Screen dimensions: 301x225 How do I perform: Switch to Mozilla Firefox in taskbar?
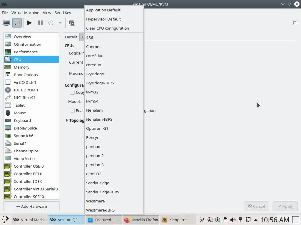(x=141, y=220)
